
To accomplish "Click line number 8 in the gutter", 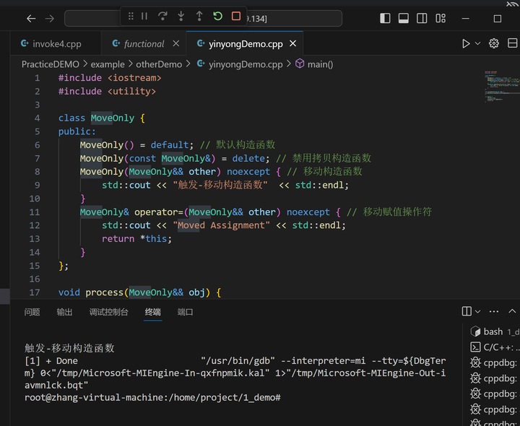I will click(x=37, y=172).
